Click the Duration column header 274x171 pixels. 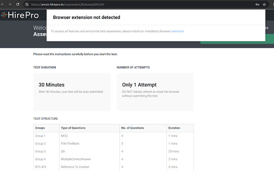tap(175, 128)
